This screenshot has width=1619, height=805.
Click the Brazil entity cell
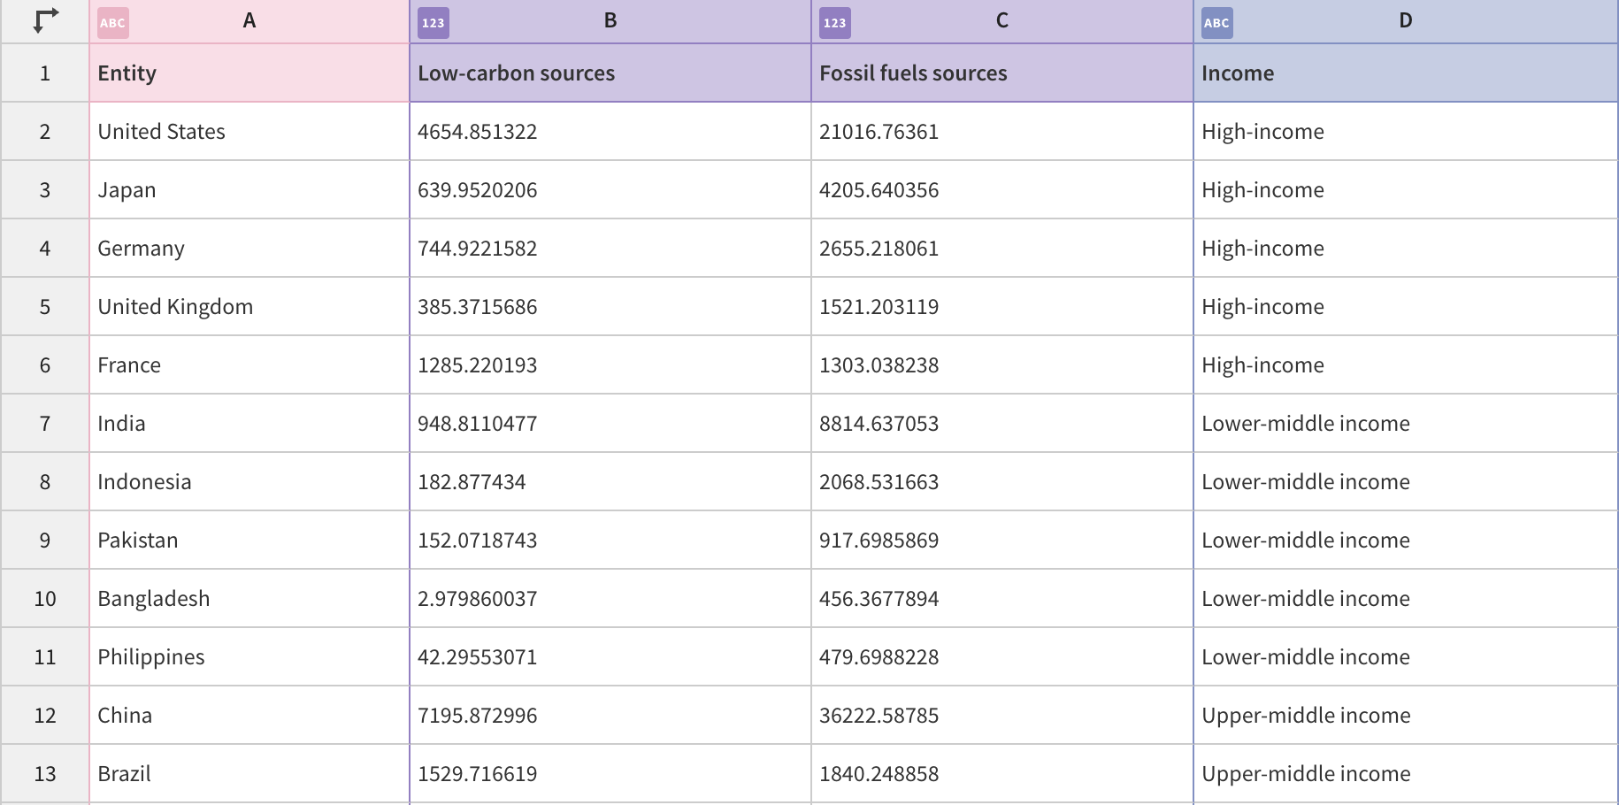pos(249,773)
